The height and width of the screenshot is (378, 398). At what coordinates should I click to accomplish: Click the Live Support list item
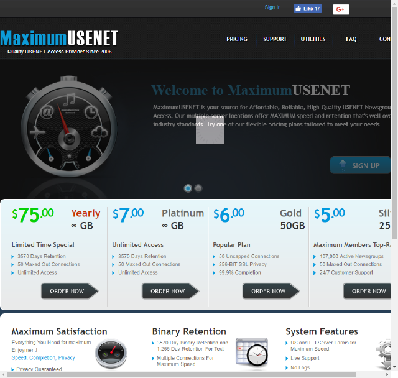coord(305,358)
